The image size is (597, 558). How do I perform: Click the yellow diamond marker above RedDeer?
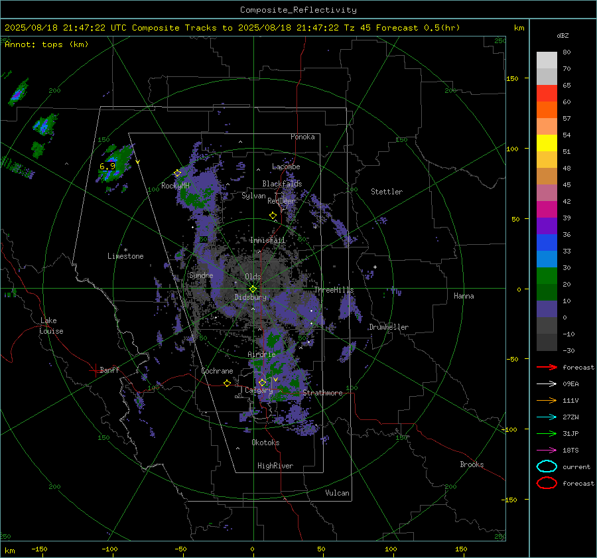click(273, 216)
